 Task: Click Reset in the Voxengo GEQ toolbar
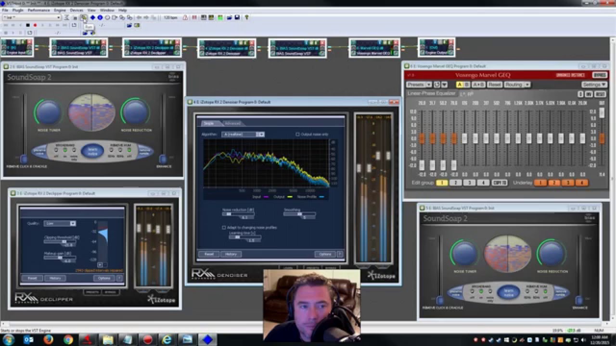click(x=495, y=85)
